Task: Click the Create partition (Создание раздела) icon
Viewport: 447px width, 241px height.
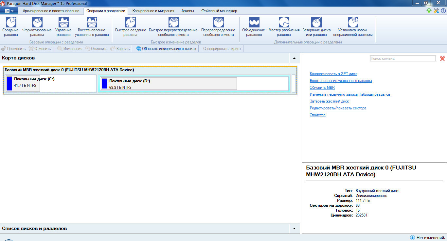Action: point(11,23)
